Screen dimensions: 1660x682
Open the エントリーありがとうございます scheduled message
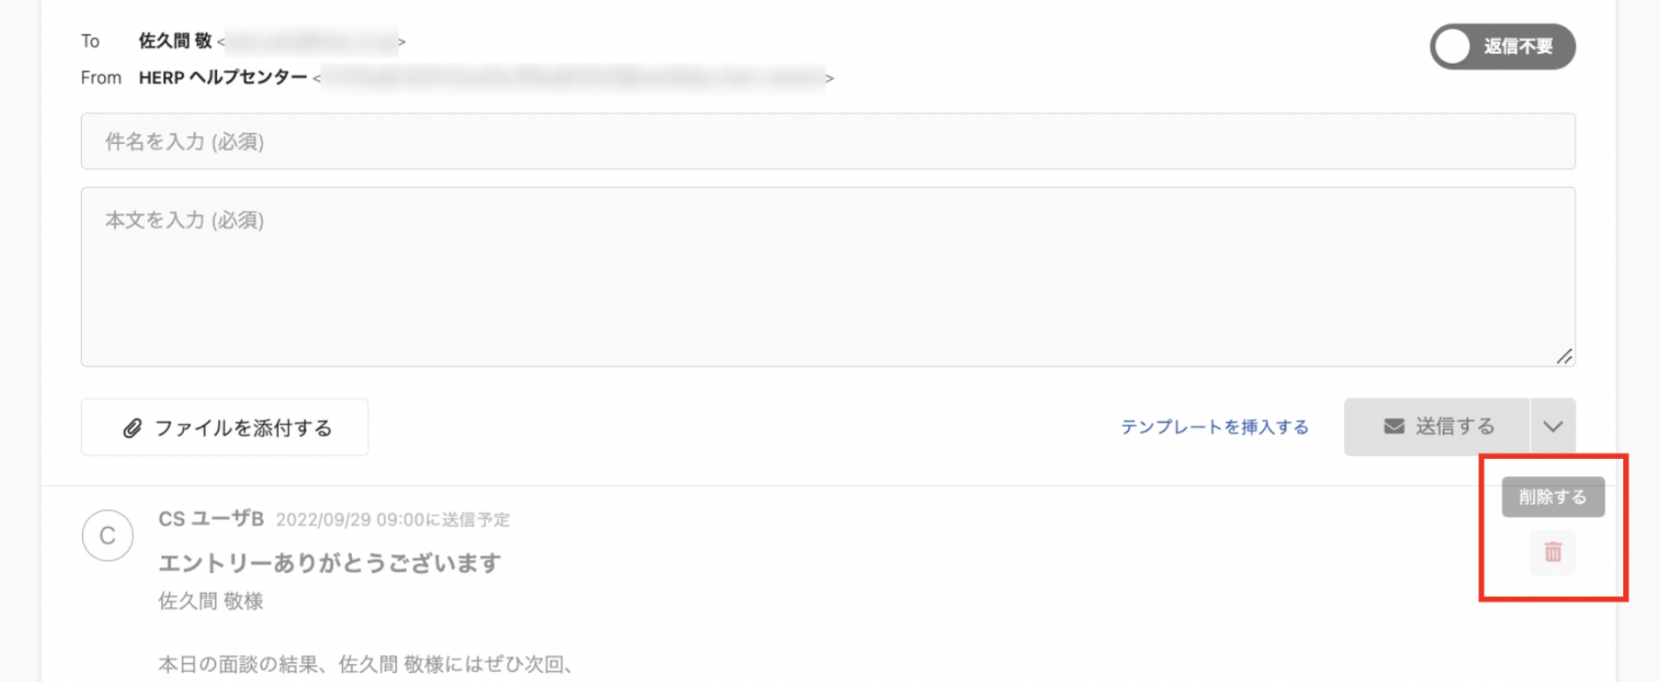(329, 563)
